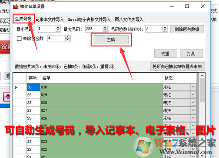The image size is (219, 158).
Task: Maximize the 抽奖名单设置 window
Action: click(x=187, y=6)
